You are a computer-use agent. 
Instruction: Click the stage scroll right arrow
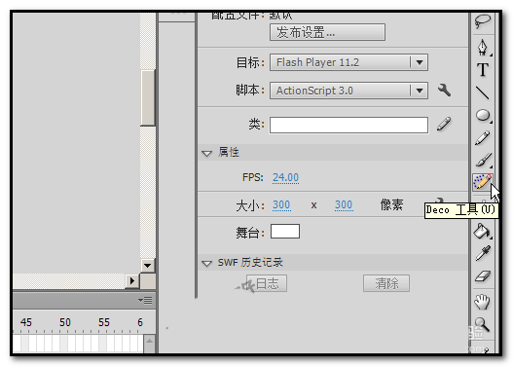132,280
